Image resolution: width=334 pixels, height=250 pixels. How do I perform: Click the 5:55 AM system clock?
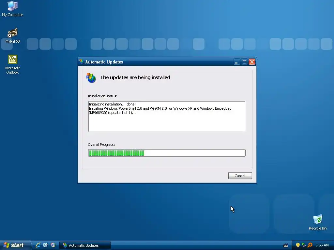(x=322, y=245)
